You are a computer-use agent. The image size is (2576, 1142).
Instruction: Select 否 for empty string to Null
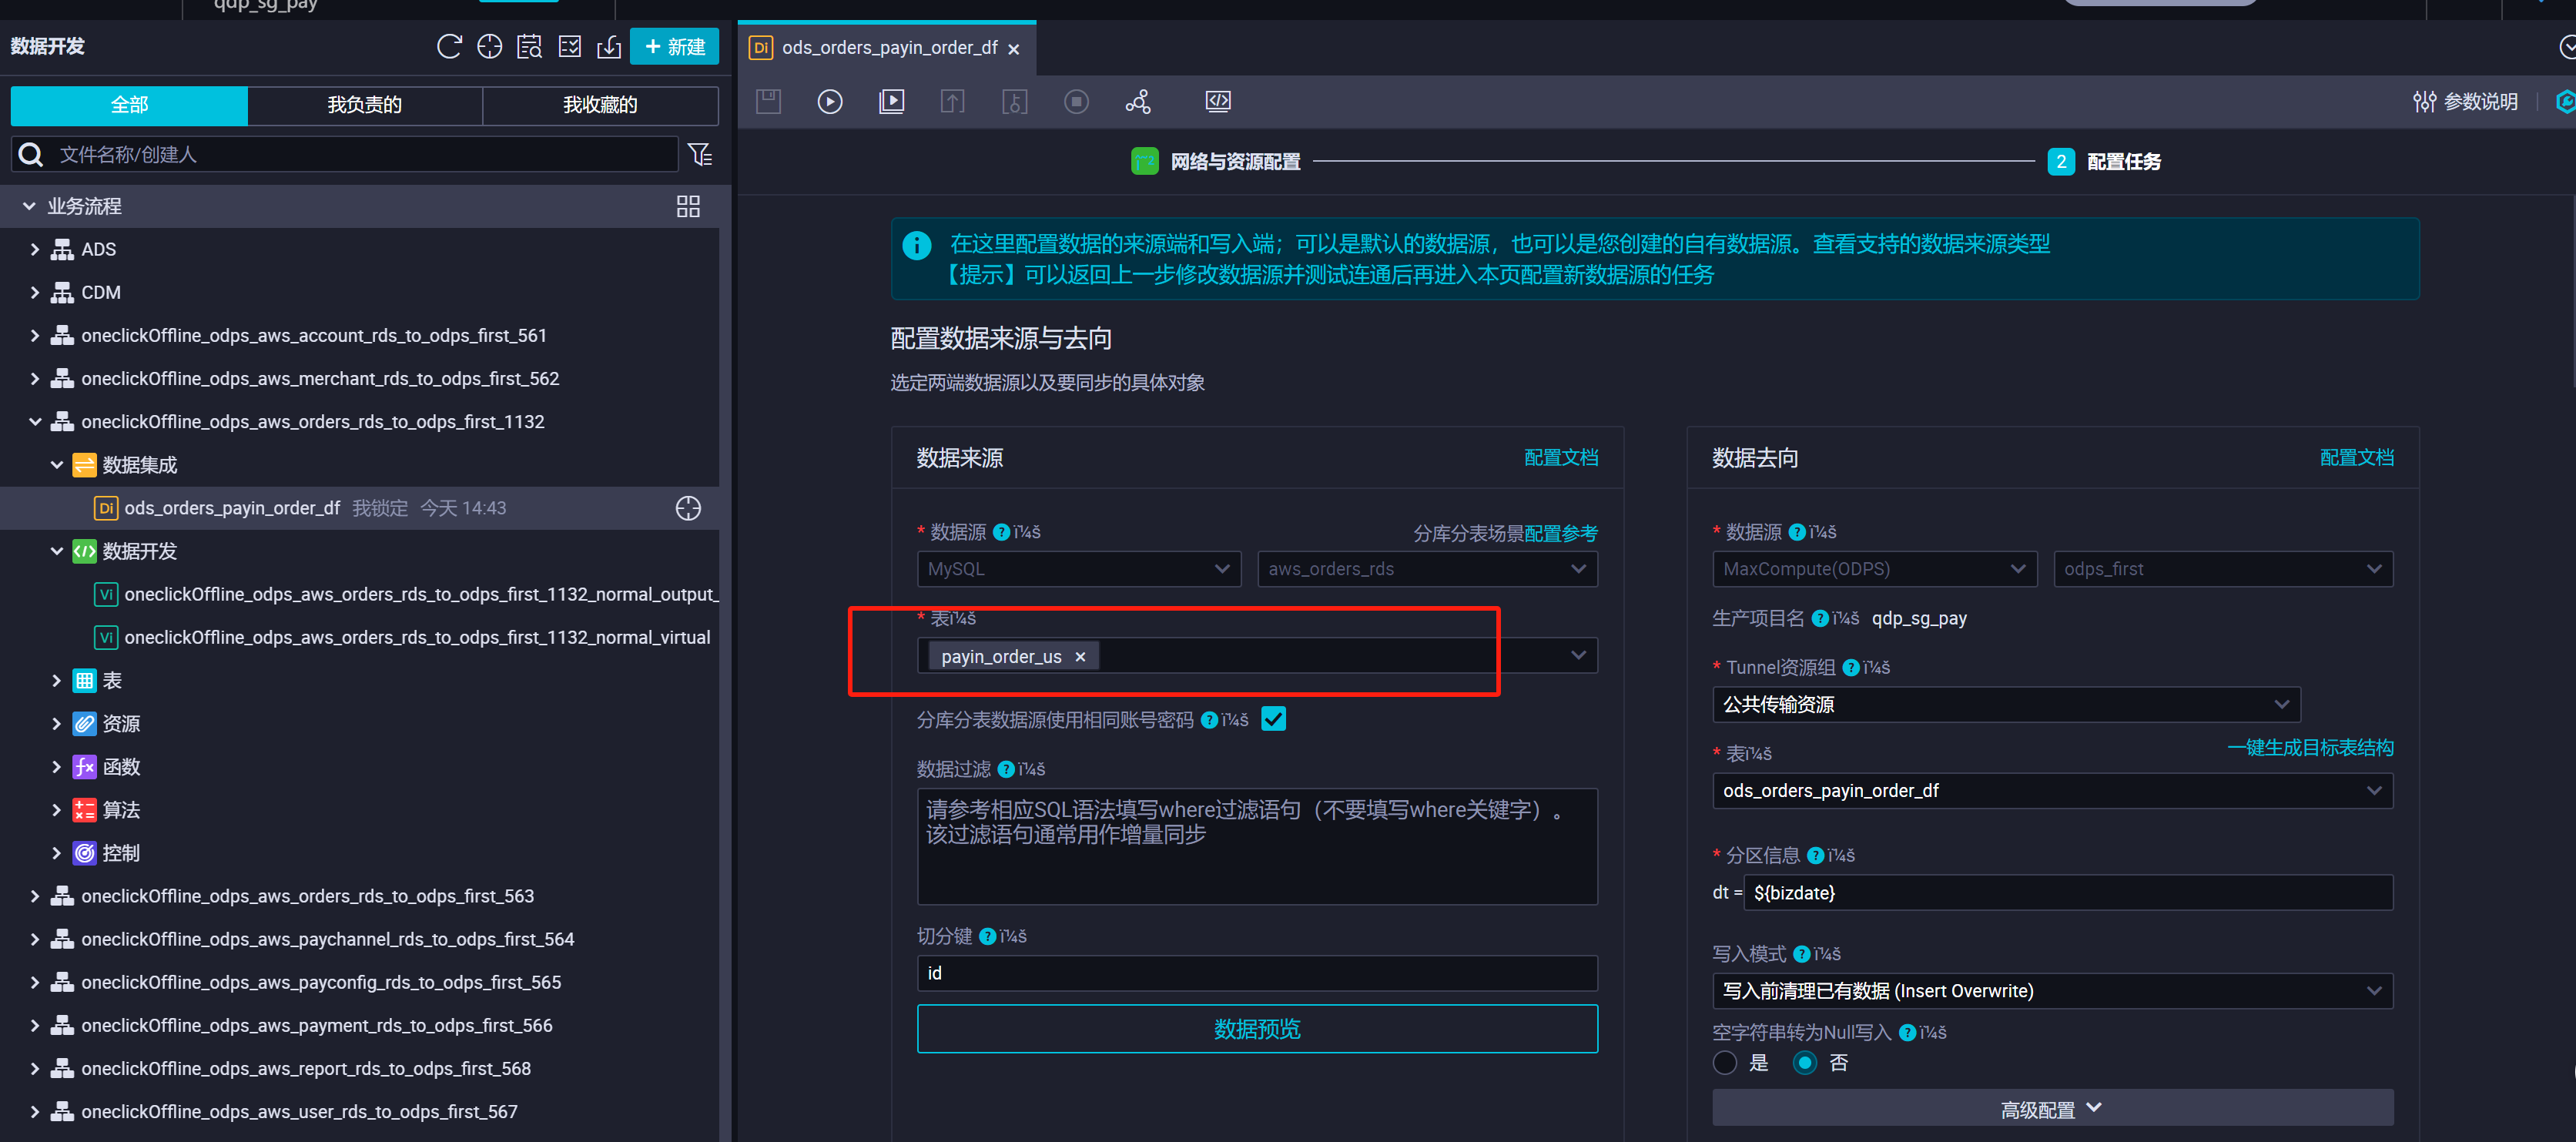[1805, 1063]
